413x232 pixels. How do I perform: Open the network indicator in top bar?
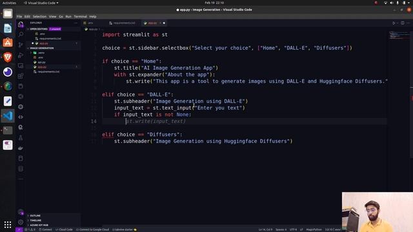click(385, 3)
